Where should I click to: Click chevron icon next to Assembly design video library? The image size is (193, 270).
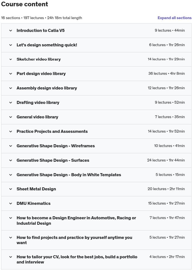(x=11, y=88)
